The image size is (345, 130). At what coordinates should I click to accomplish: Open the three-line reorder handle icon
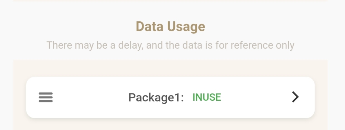(46, 97)
